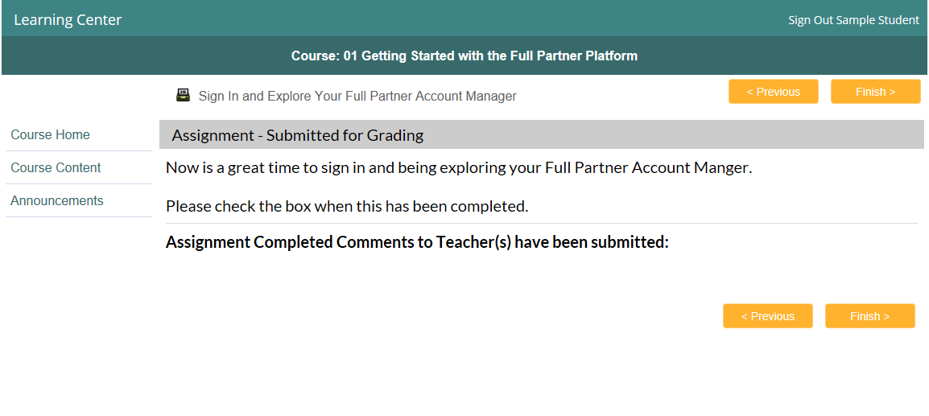Click the empty comments area under the heading

541,275
